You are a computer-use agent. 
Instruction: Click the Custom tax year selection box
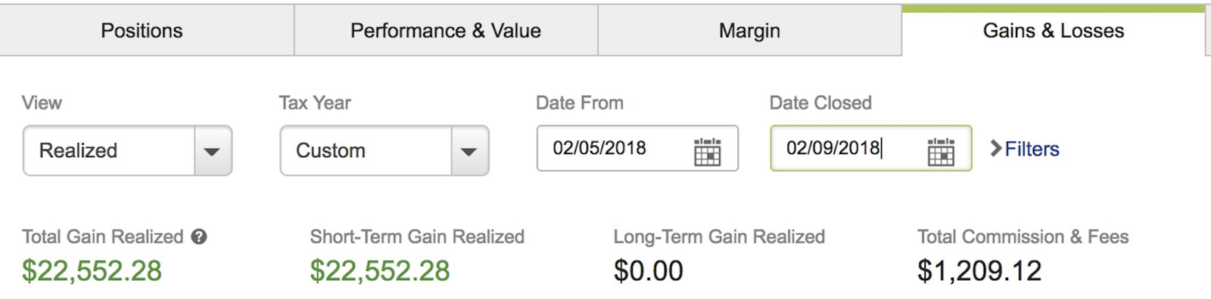pyautogui.click(x=384, y=151)
